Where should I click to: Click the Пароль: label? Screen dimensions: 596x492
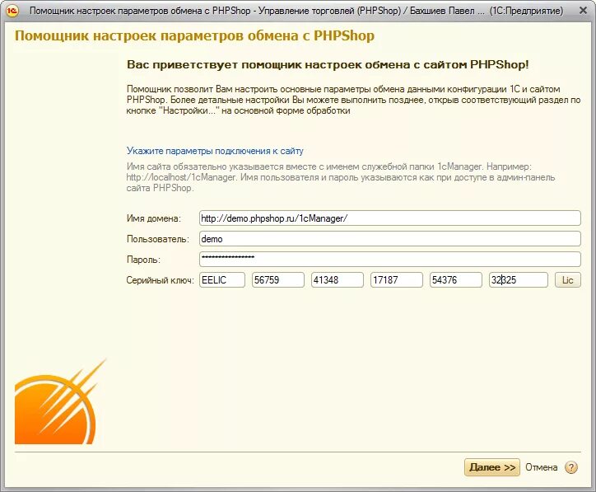pos(144,260)
